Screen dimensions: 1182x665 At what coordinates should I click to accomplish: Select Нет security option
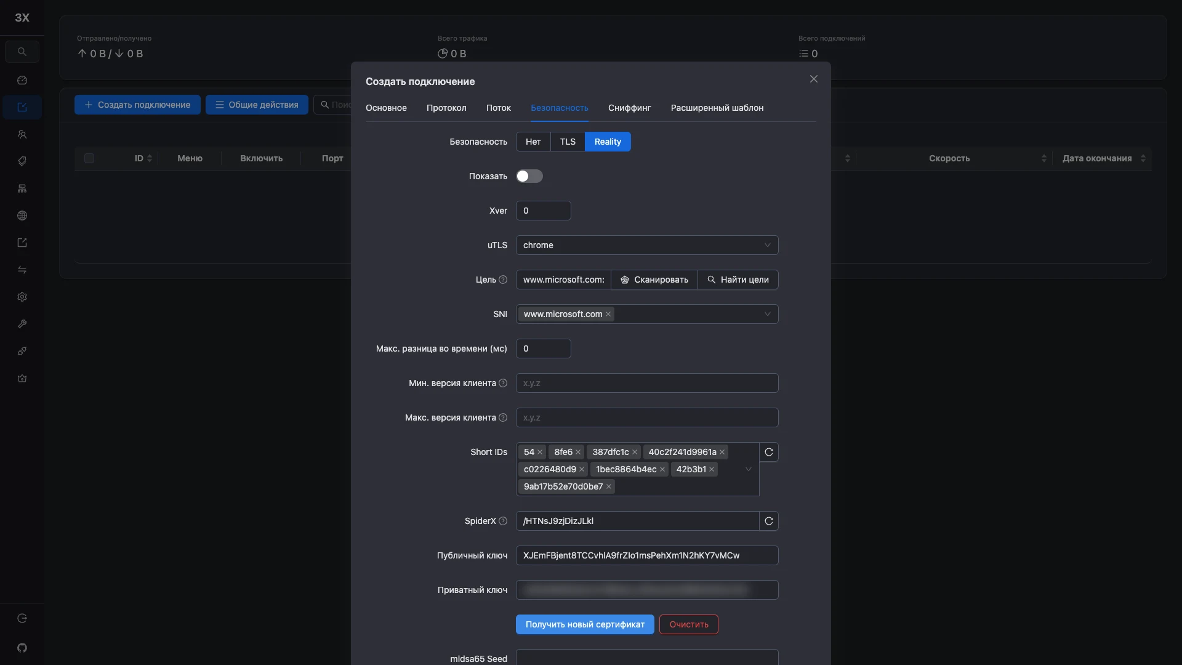[x=533, y=142]
